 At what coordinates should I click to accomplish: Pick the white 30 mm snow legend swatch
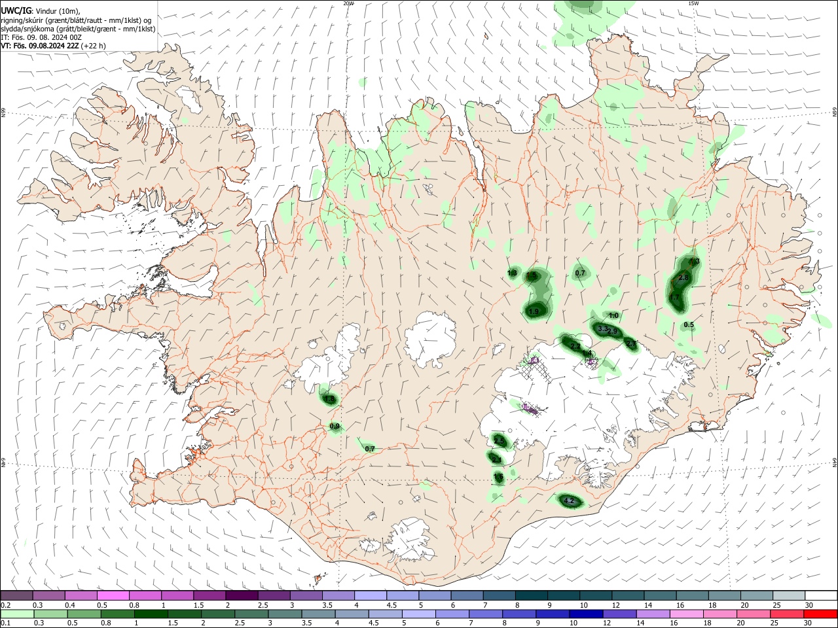tap(821, 596)
